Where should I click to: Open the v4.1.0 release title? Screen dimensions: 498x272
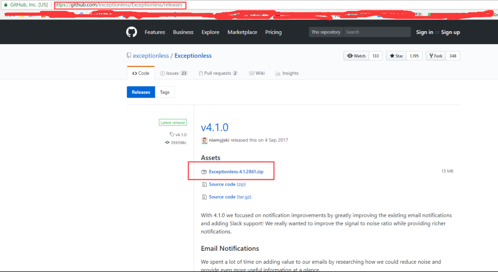tap(214, 127)
